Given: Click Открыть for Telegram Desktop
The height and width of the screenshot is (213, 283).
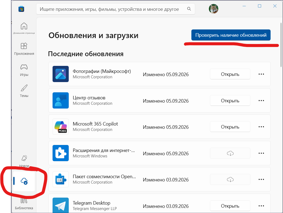Looking at the screenshot, I should pos(230,206).
